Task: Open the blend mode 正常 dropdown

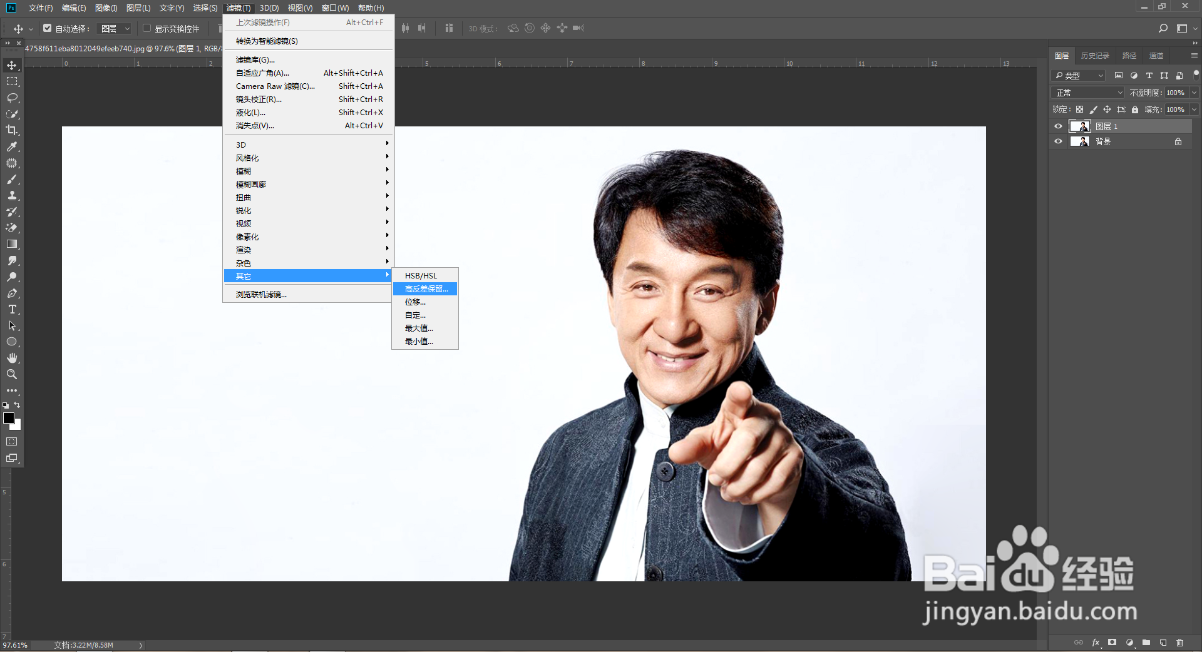Action: tap(1089, 93)
